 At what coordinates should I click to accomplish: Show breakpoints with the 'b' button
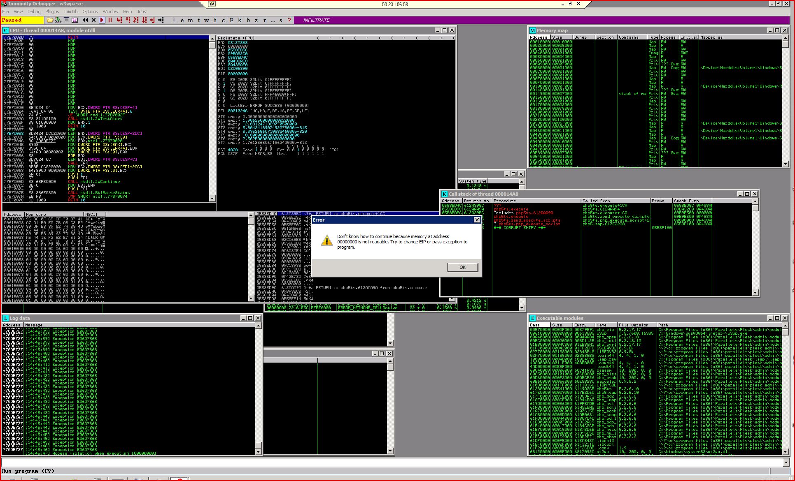coord(248,20)
